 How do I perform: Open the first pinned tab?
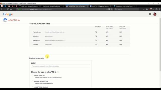tap(2, 6)
